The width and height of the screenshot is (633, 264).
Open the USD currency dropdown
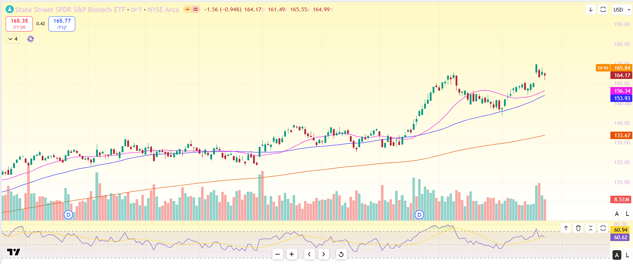(x=622, y=10)
